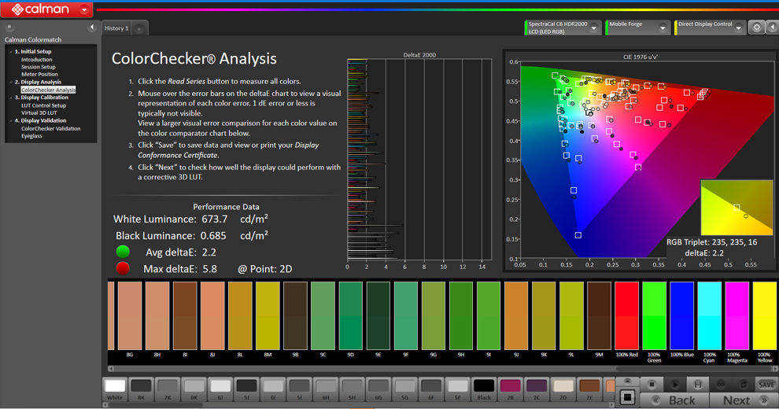This screenshot has width=779, height=409.
Task: Click the 100% Green comparator swatch
Action: tap(654, 316)
